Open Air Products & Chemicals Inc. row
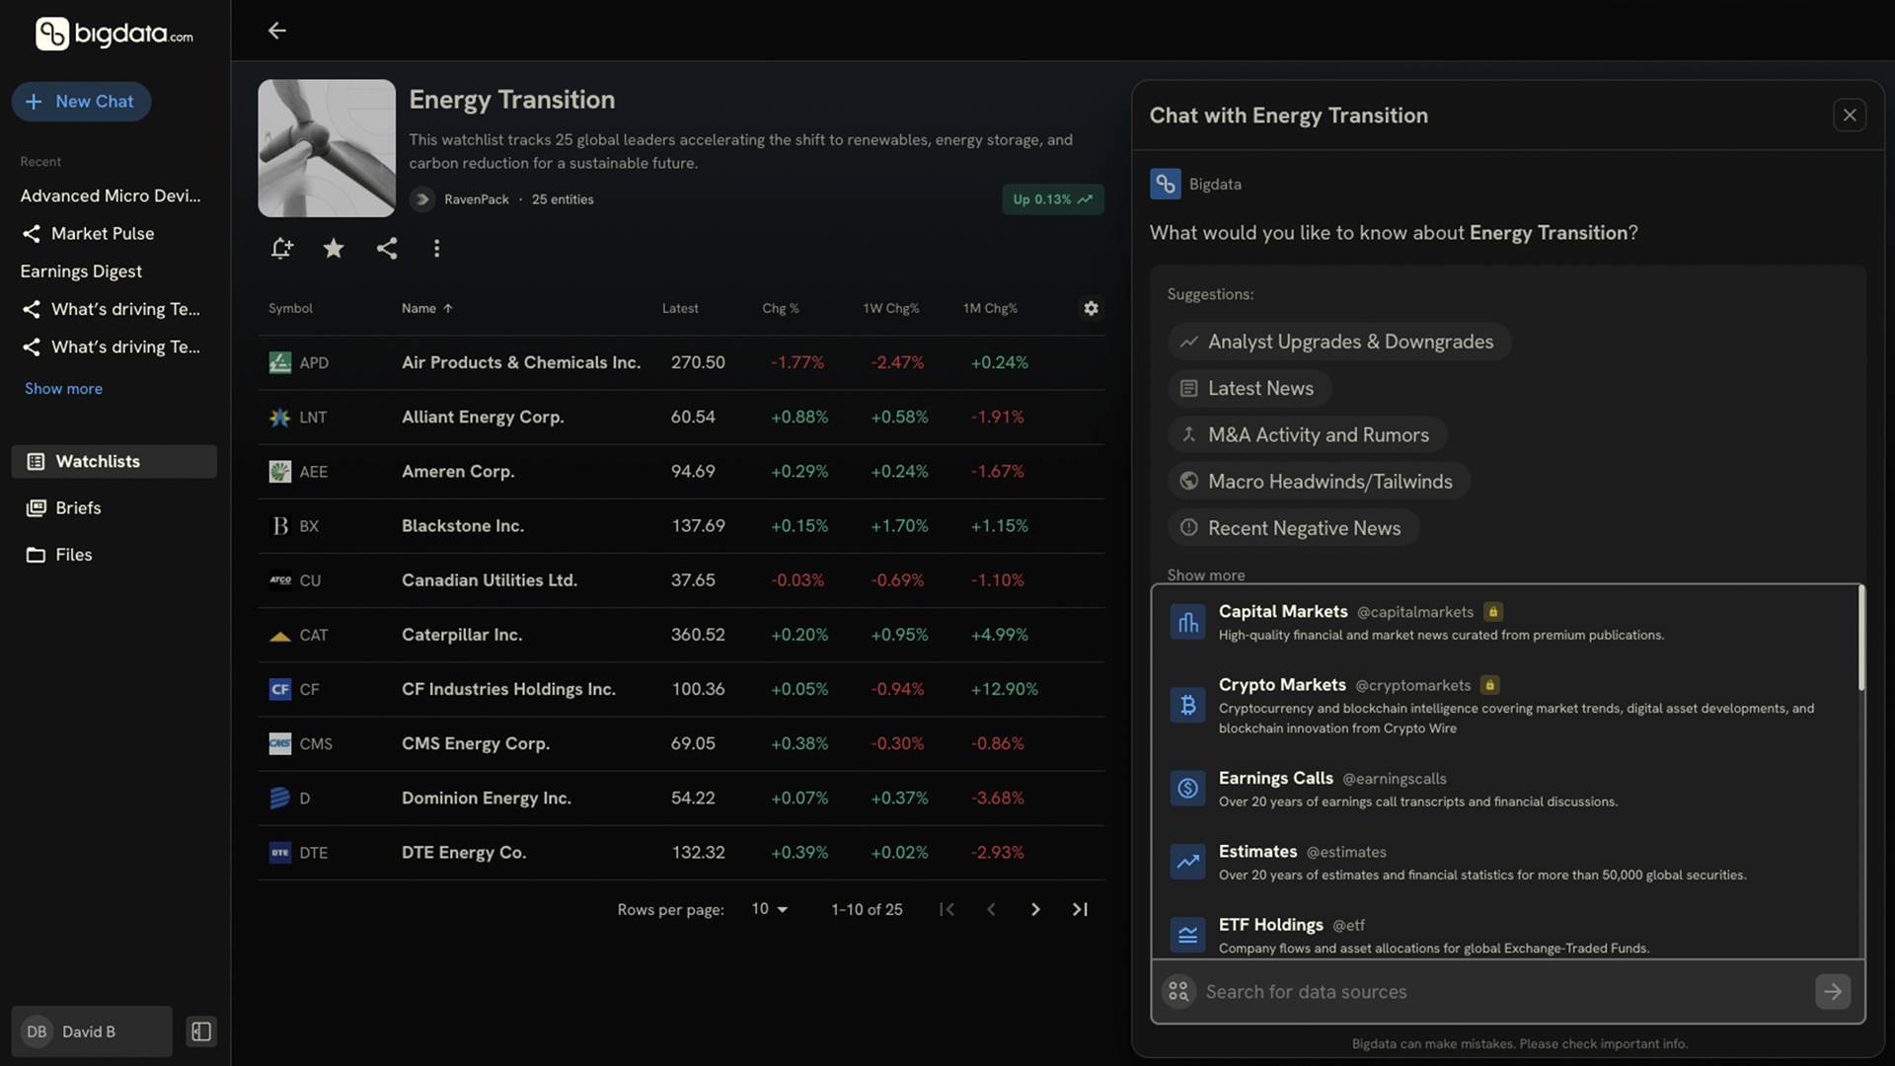 point(681,362)
